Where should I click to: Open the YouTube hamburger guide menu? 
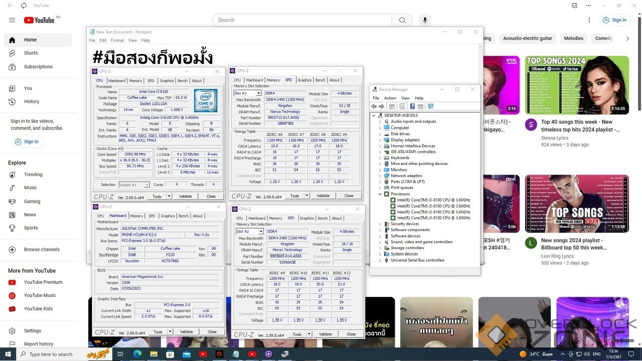point(12,20)
